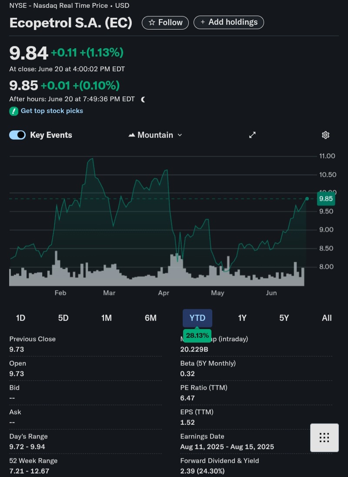Click the 8.00 price axis label
This screenshot has width=348, height=477.
click(326, 267)
